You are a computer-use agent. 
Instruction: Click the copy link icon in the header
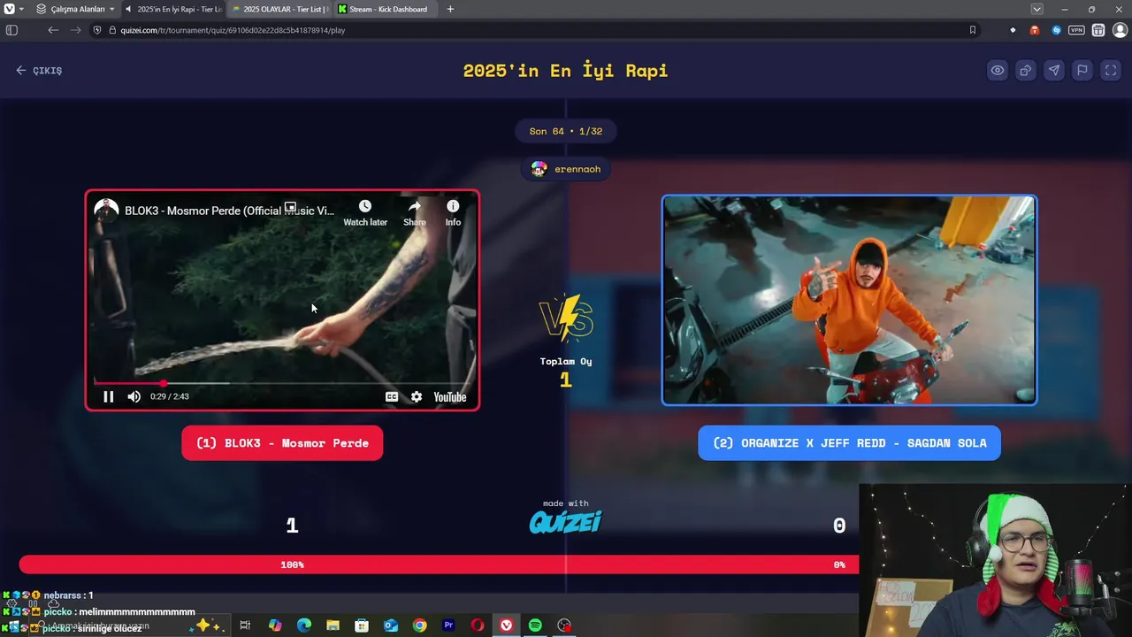1026,71
